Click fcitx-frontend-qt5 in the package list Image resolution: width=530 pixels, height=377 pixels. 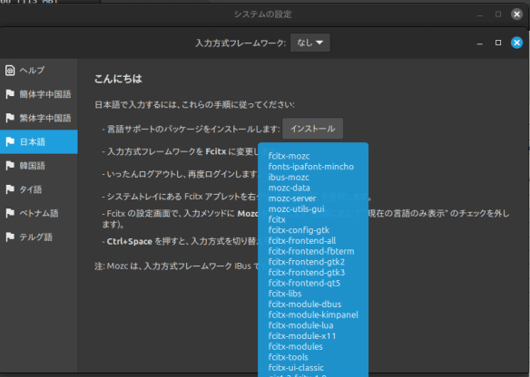pos(304,284)
